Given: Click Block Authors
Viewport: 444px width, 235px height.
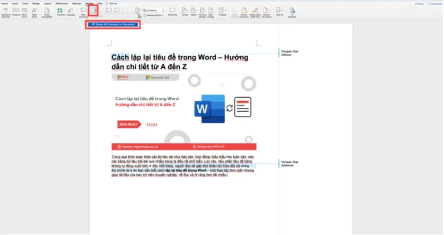Looking at the screenshot, I should click(x=234, y=12).
